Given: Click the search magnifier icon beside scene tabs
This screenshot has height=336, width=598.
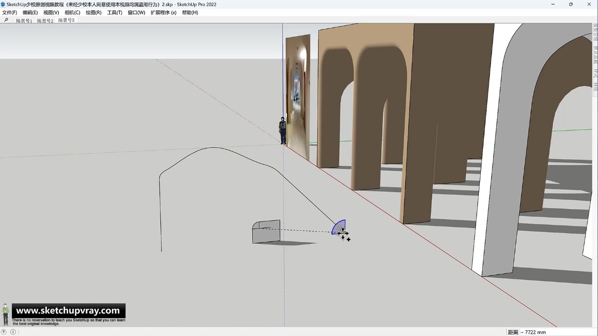Looking at the screenshot, I should click(x=6, y=20).
